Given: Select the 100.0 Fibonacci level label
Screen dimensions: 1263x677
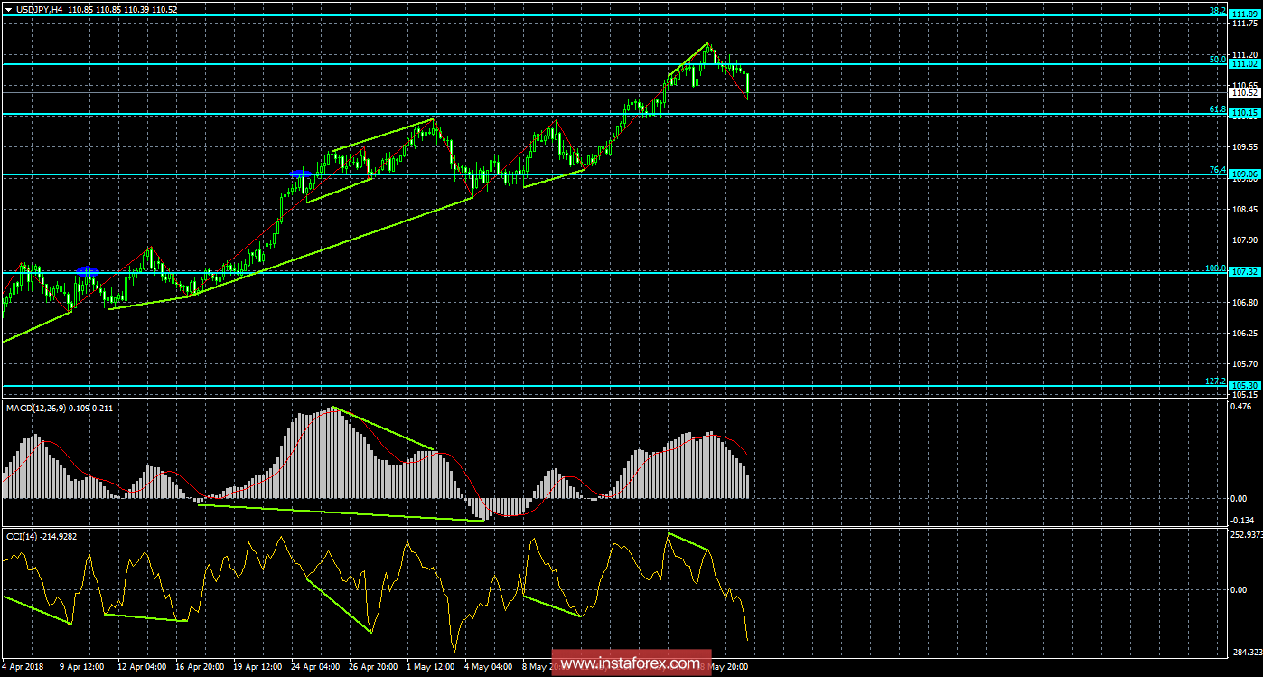Looking at the screenshot, I should [x=1215, y=268].
